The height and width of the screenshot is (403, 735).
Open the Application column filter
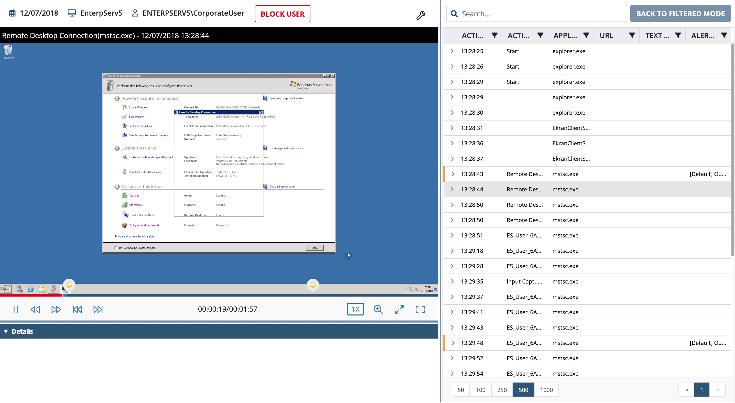point(586,35)
